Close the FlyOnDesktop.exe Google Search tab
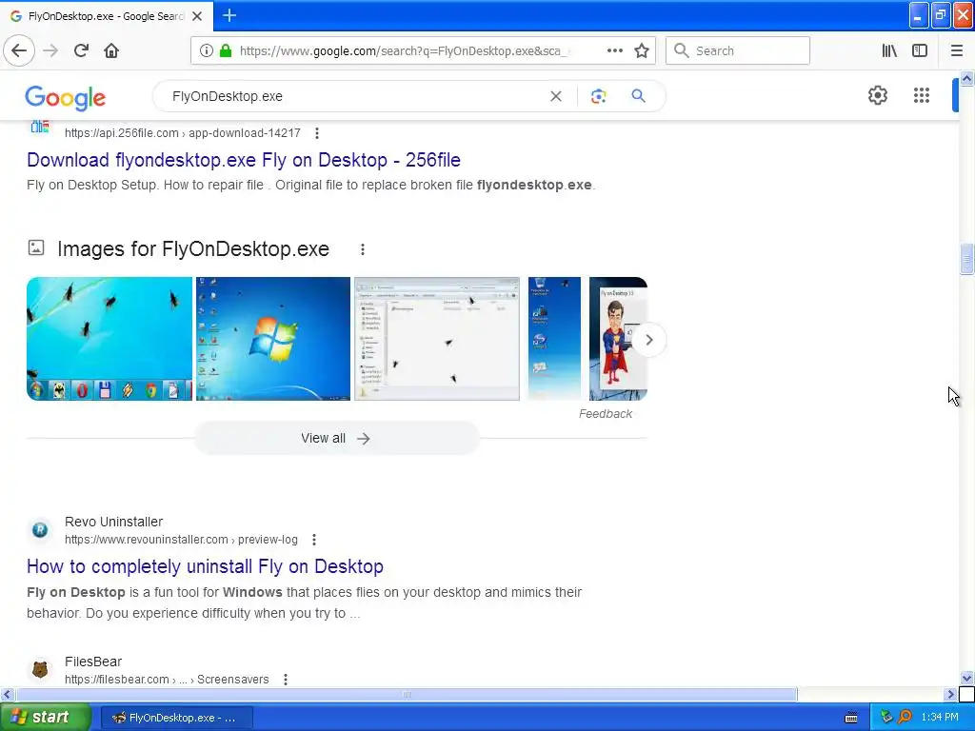The width and height of the screenshot is (975, 731). pyautogui.click(x=197, y=16)
